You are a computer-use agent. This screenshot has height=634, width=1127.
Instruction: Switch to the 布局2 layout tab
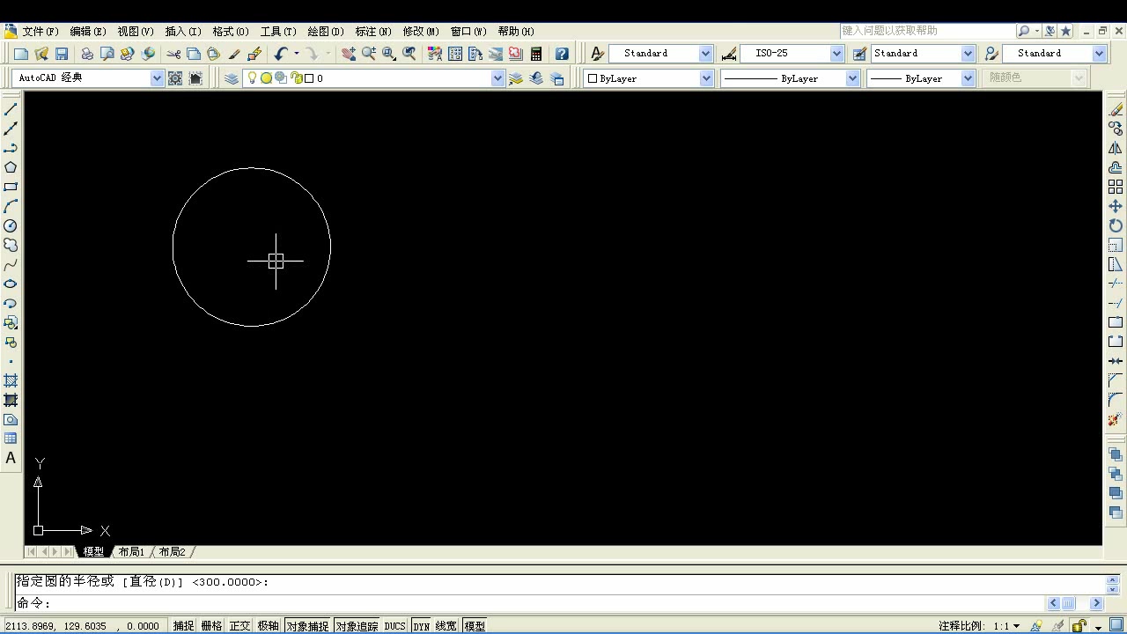click(173, 552)
